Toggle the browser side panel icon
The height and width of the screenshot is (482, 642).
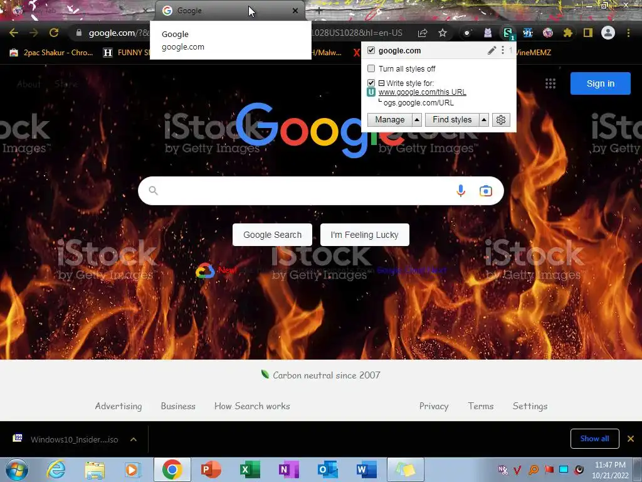tap(588, 33)
